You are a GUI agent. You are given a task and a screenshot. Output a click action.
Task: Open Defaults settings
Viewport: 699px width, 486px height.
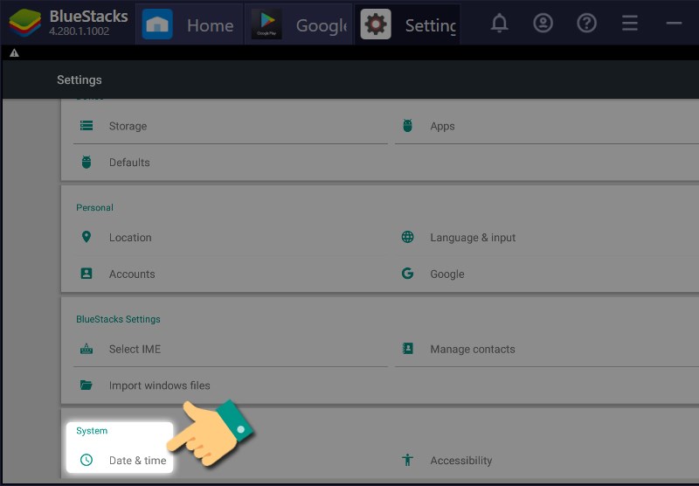(230, 163)
